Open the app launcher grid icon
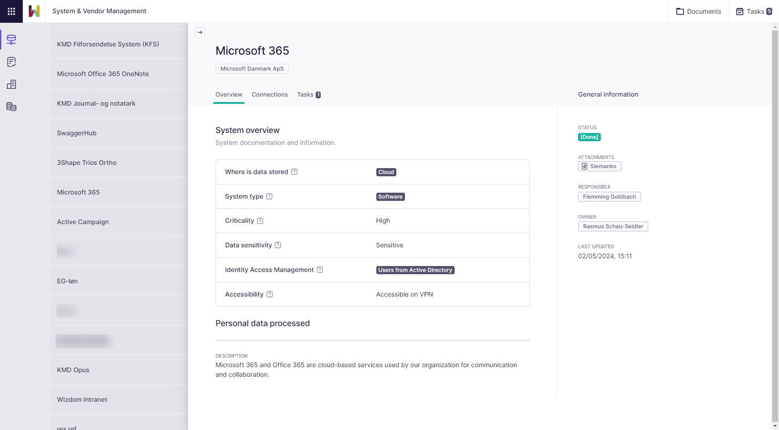The height and width of the screenshot is (430, 779). coord(11,11)
